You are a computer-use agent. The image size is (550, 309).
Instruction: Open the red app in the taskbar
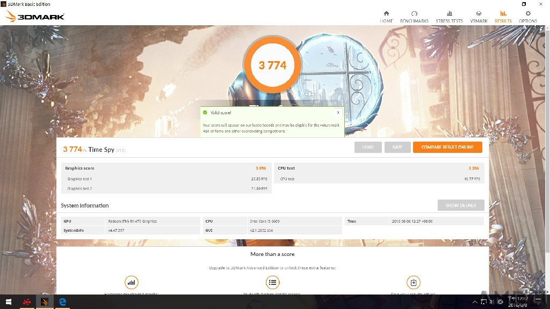point(27,301)
